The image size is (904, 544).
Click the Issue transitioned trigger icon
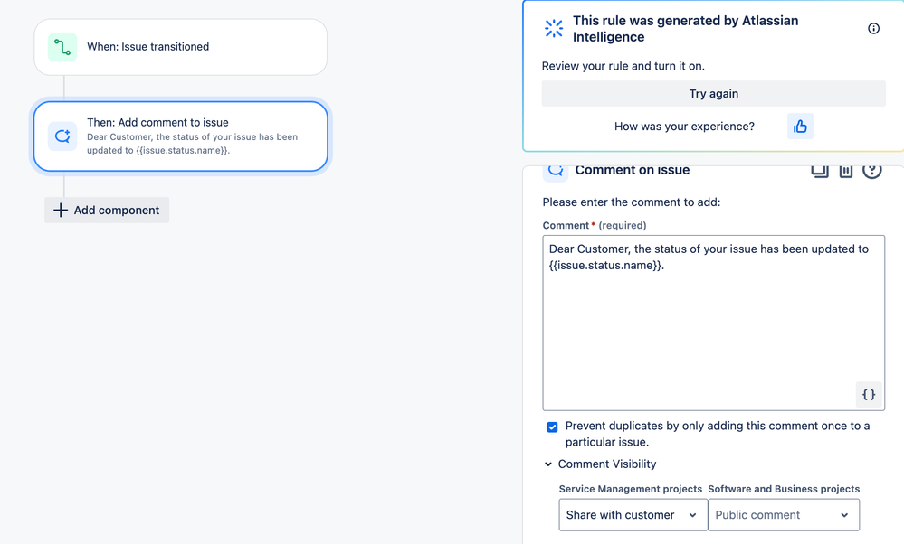(x=62, y=47)
